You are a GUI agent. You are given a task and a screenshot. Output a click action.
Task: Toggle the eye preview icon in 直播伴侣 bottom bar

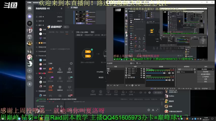tap(145, 92)
